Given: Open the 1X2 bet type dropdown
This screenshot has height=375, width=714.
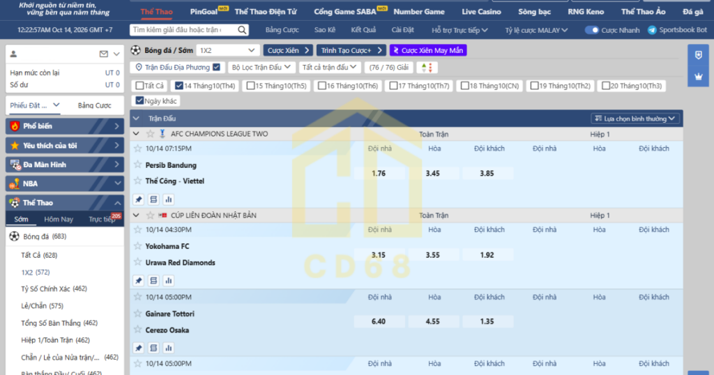Looking at the screenshot, I should click(x=228, y=50).
